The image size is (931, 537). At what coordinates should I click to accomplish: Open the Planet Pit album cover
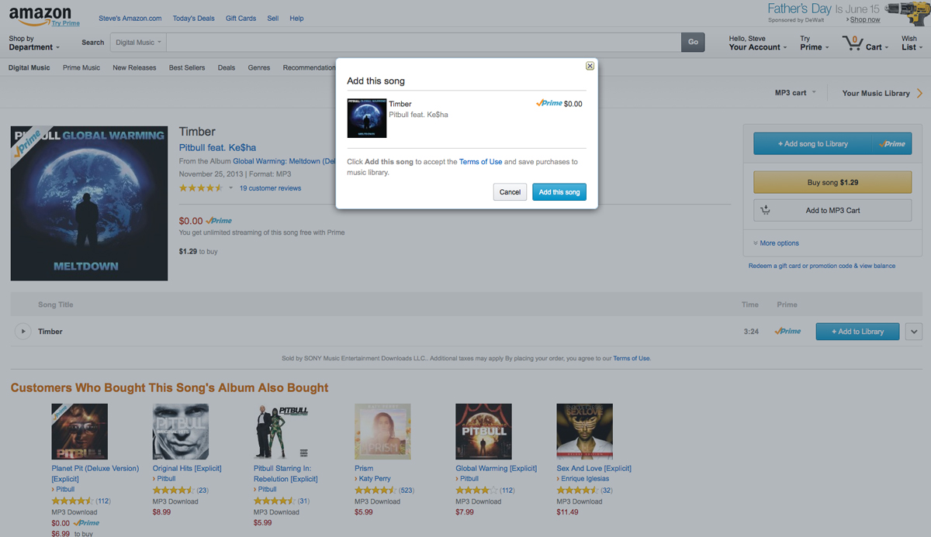pos(80,432)
